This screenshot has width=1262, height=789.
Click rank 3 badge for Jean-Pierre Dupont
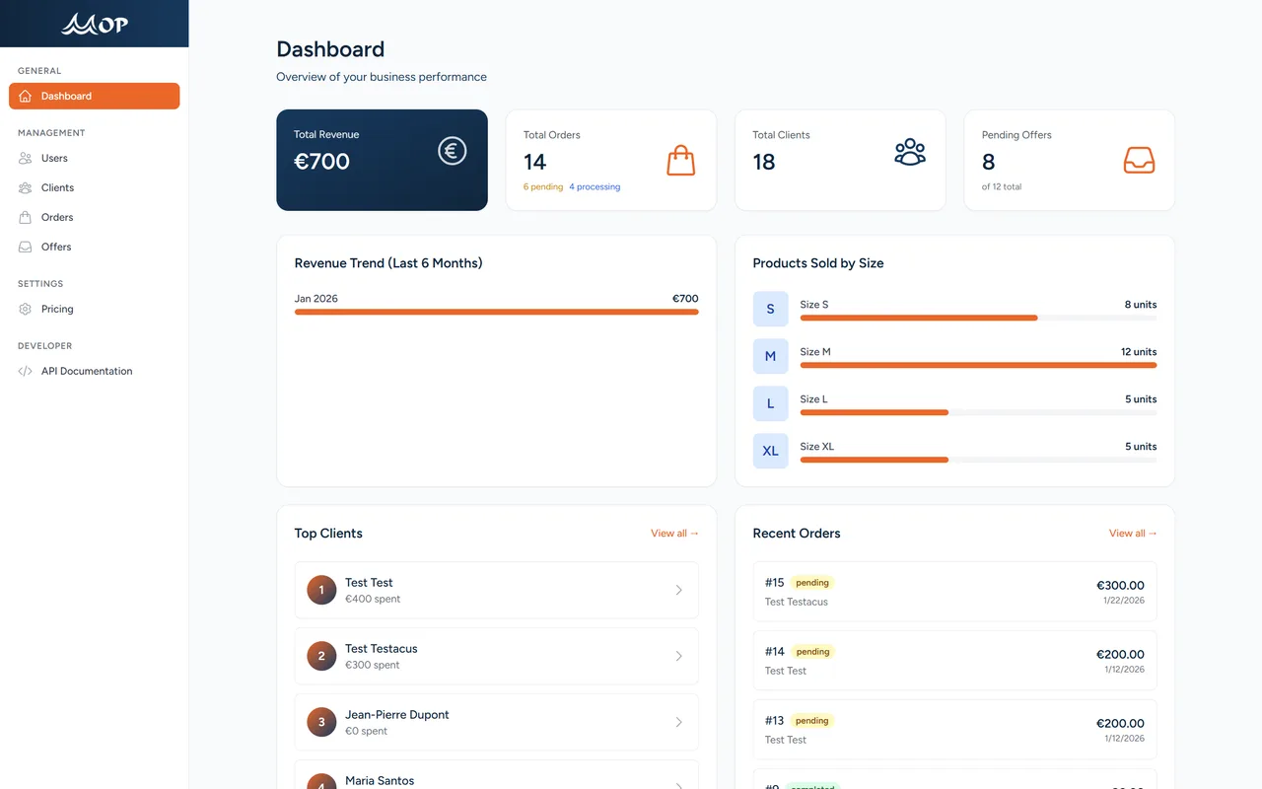(321, 722)
